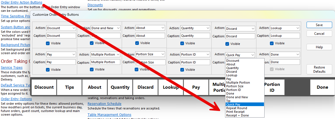Choose Discount in the open action list
The width and height of the screenshot is (335, 119).
245,61
